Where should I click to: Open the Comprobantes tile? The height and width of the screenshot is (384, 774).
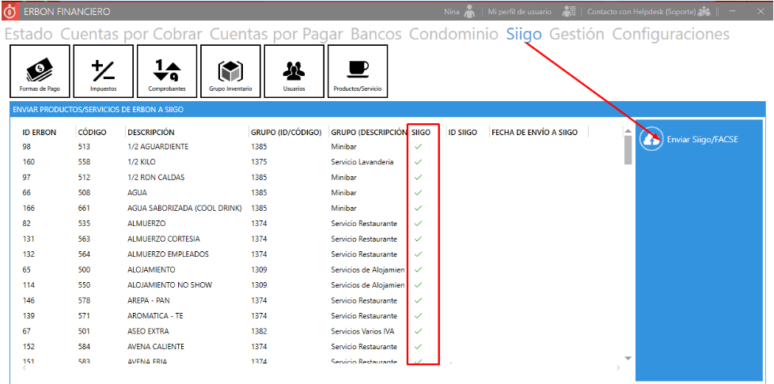click(x=167, y=72)
